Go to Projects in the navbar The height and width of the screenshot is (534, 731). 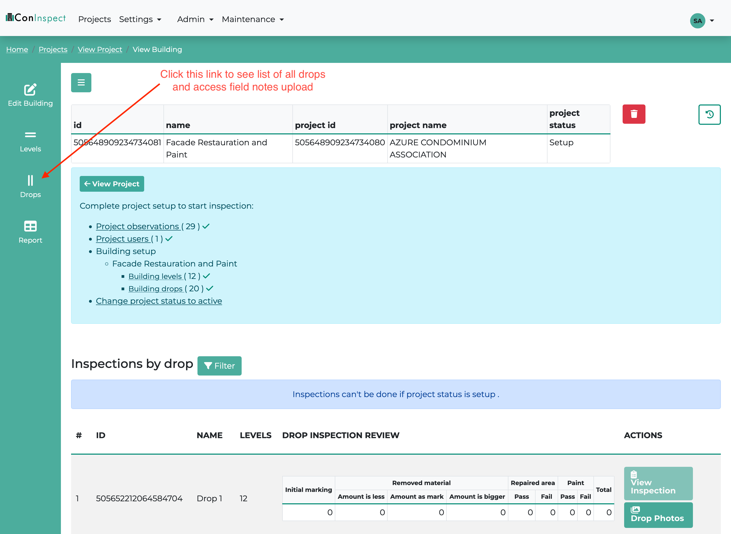coord(94,19)
